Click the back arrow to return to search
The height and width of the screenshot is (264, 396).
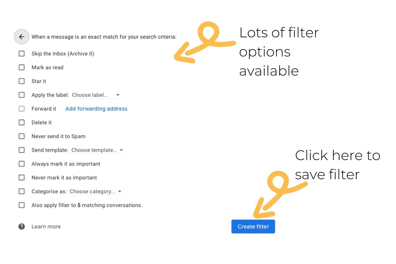21,37
